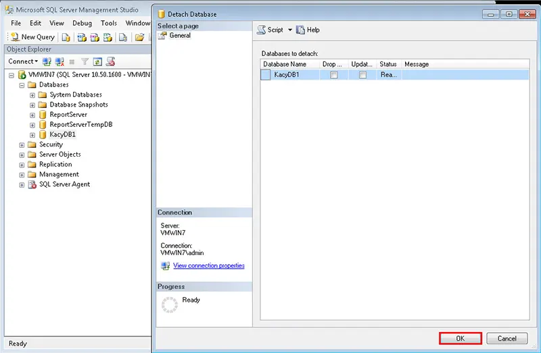Viewport: 541px width, 353px height.
Task: Expand the SQL Server Agent node
Action: [x=22, y=185]
